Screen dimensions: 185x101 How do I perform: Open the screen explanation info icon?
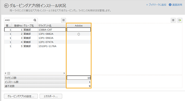point(170,5)
